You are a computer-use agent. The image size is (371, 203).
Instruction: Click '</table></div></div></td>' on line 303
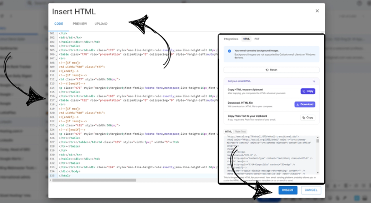click(79, 42)
